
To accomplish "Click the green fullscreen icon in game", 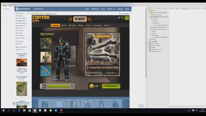I will coord(127,18).
